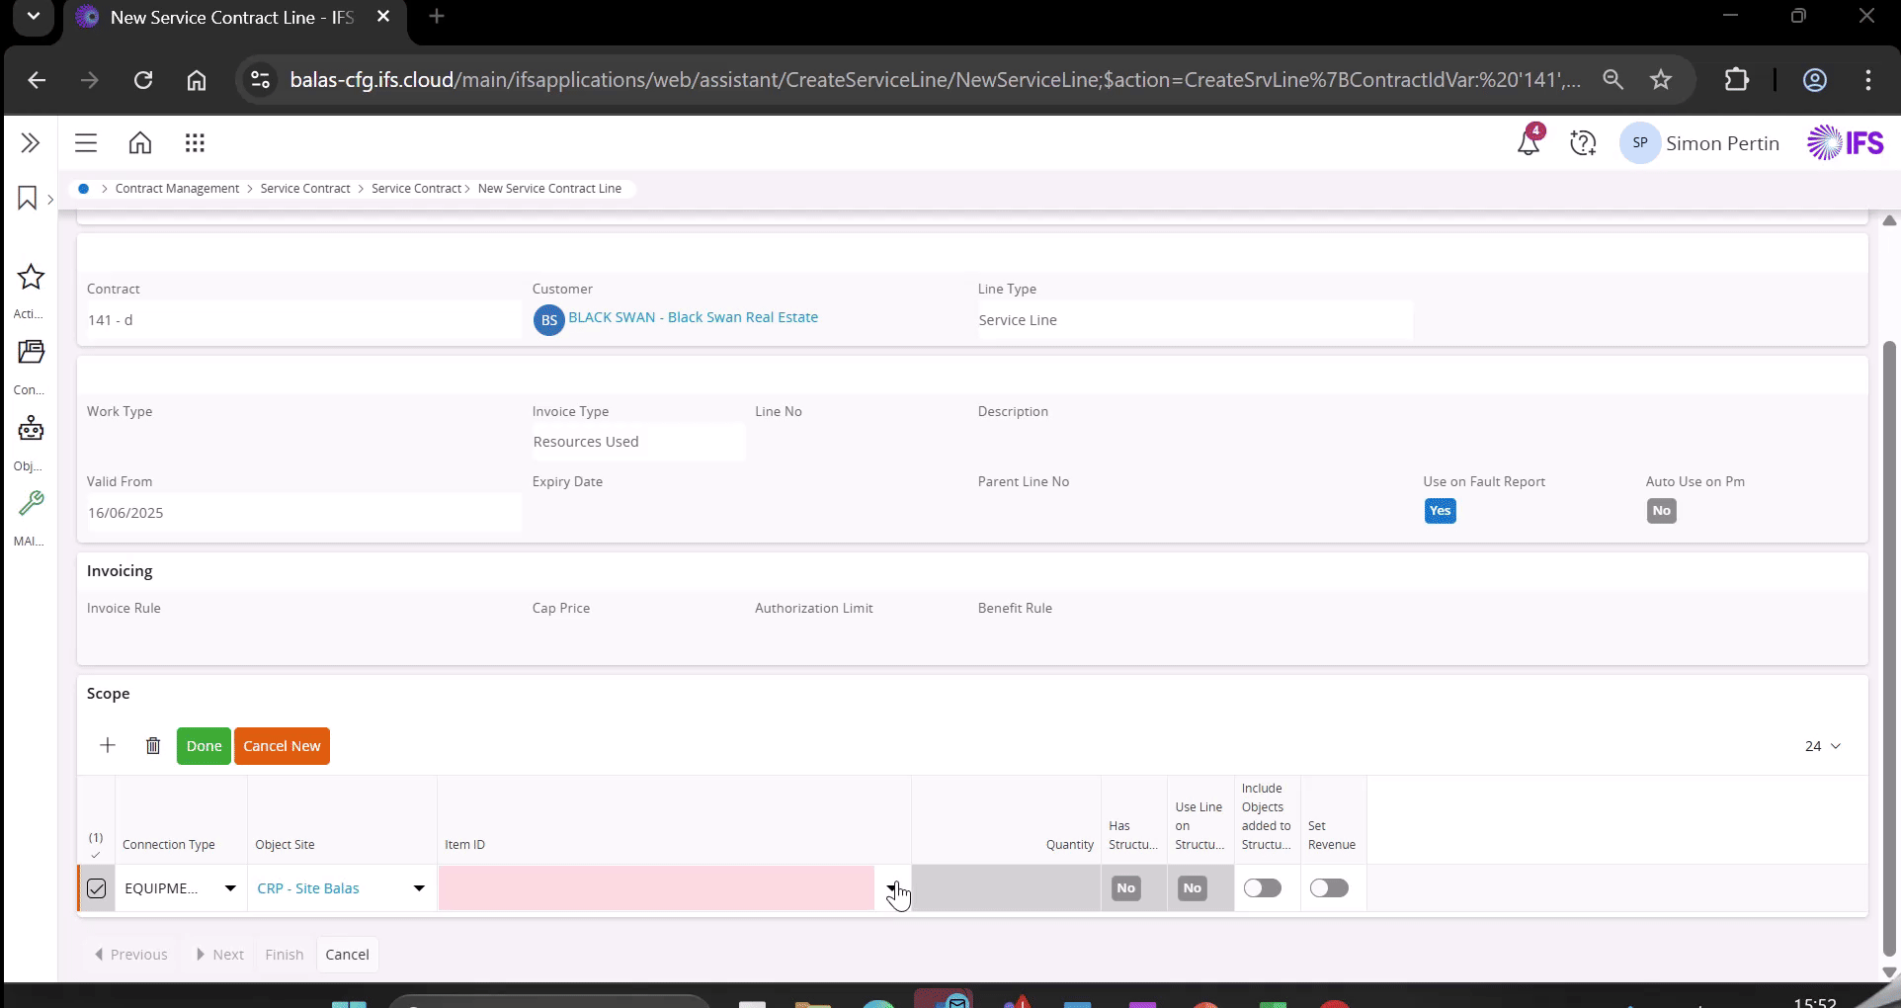Select New Service Contract Line breadcrumb

click(549, 189)
